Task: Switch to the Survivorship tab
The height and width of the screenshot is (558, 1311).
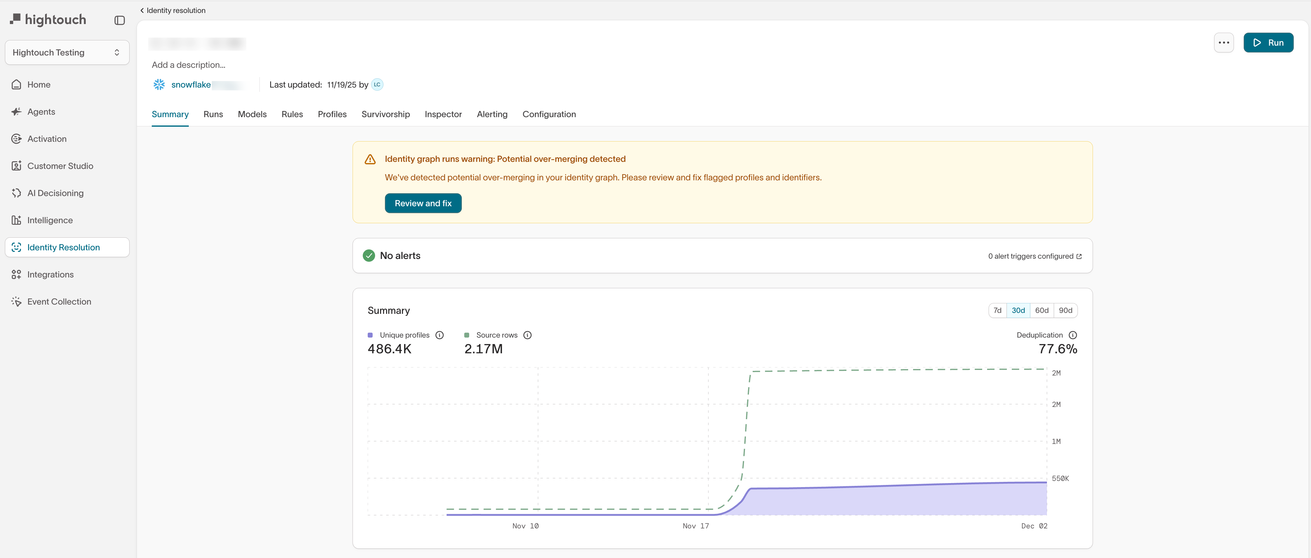Action: pyautogui.click(x=385, y=114)
